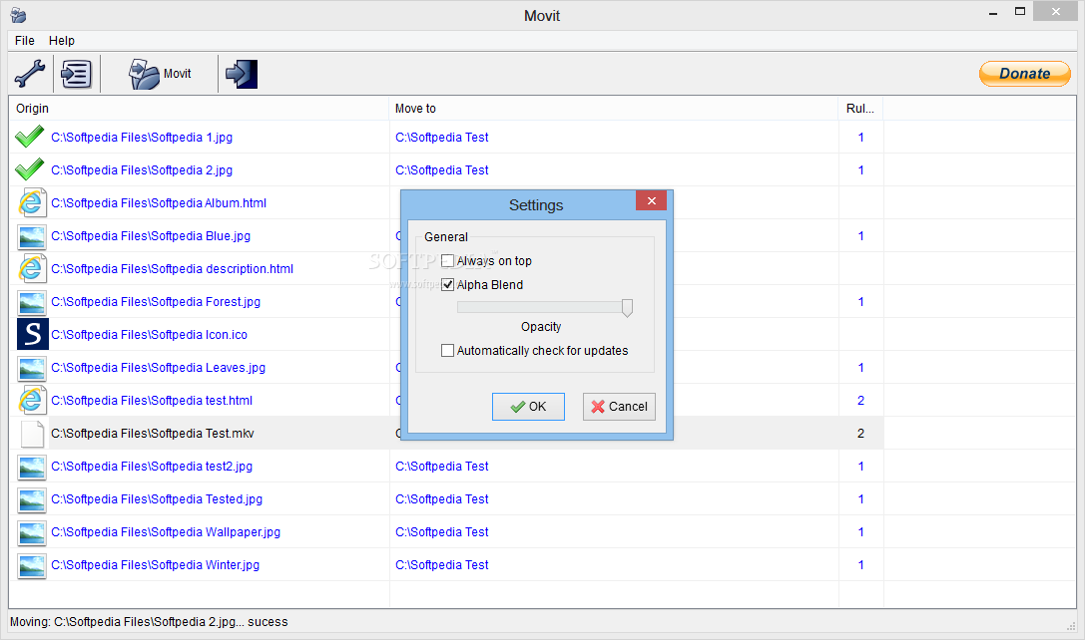This screenshot has height=640, width=1085.
Task: Click green checkmark icon for Softpedia 1.jpg
Action: point(30,137)
